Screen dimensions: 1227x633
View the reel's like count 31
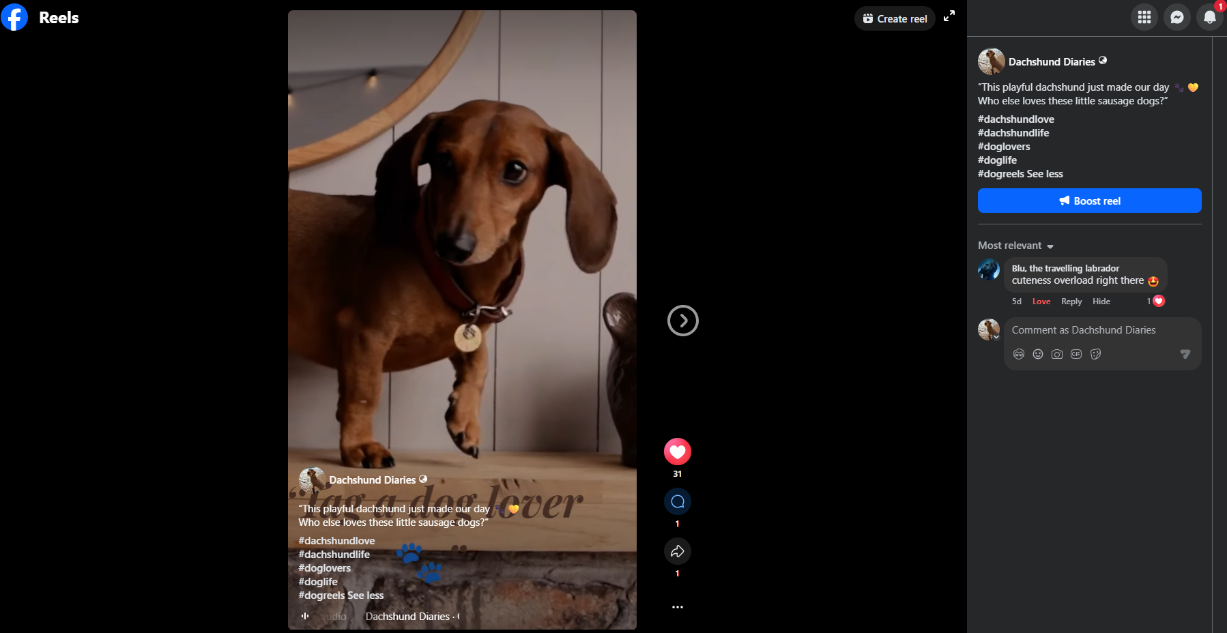pos(678,474)
